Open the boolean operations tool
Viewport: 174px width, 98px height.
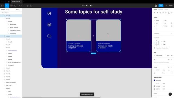[x=91, y=5]
